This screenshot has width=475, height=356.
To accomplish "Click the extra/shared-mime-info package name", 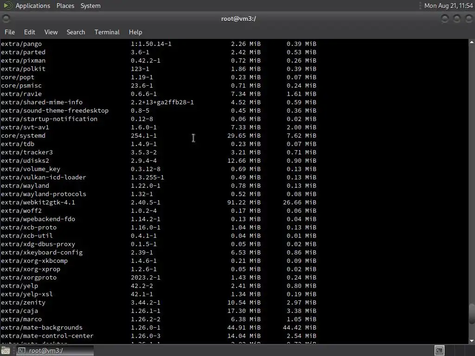I will [42, 102].
